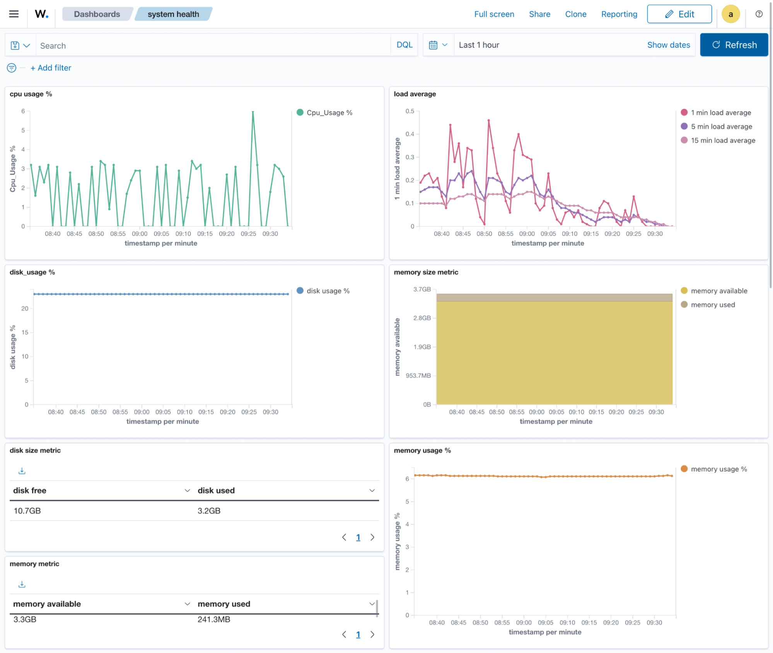
Task: Download the disk size metric data
Action: click(22, 471)
